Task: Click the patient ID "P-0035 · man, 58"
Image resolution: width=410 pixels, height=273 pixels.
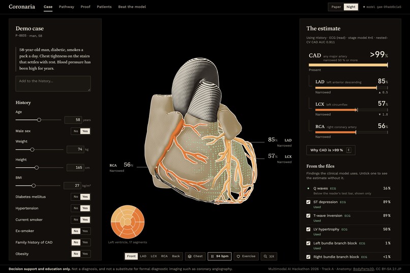Action: pos(29,36)
